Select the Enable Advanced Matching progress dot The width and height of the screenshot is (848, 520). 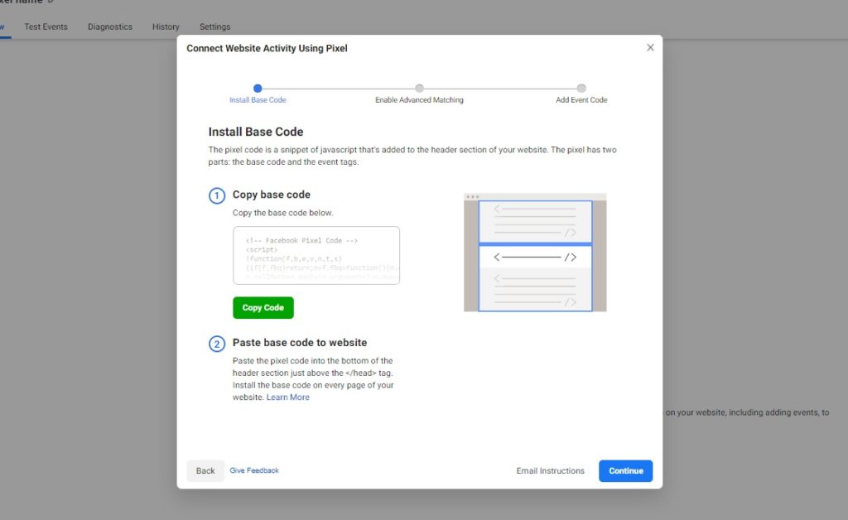tap(419, 88)
